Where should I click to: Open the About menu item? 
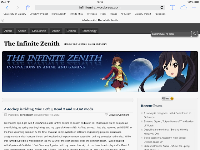[x=8, y=31]
